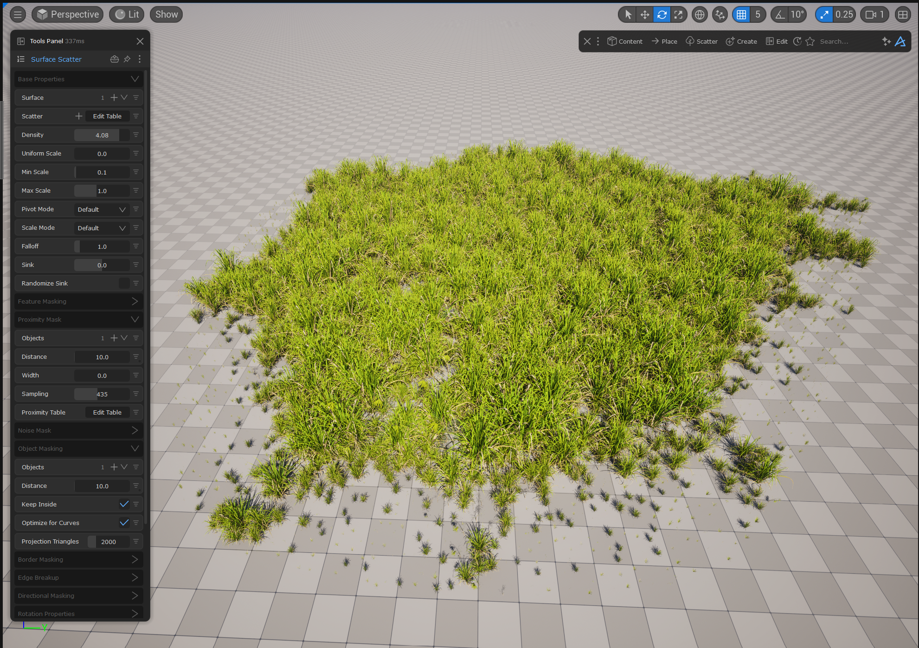Activate the scale gizmo tool

coord(679,14)
